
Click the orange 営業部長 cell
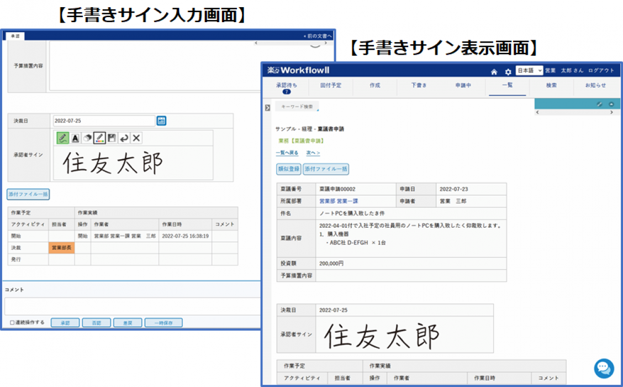click(62, 248)
